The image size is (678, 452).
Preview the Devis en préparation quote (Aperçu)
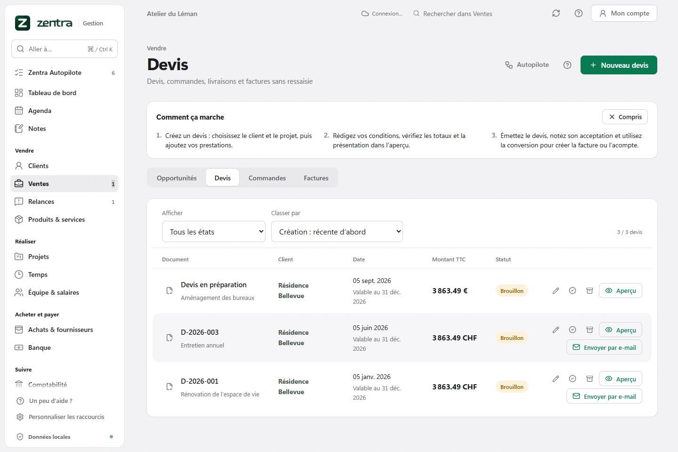621,291
